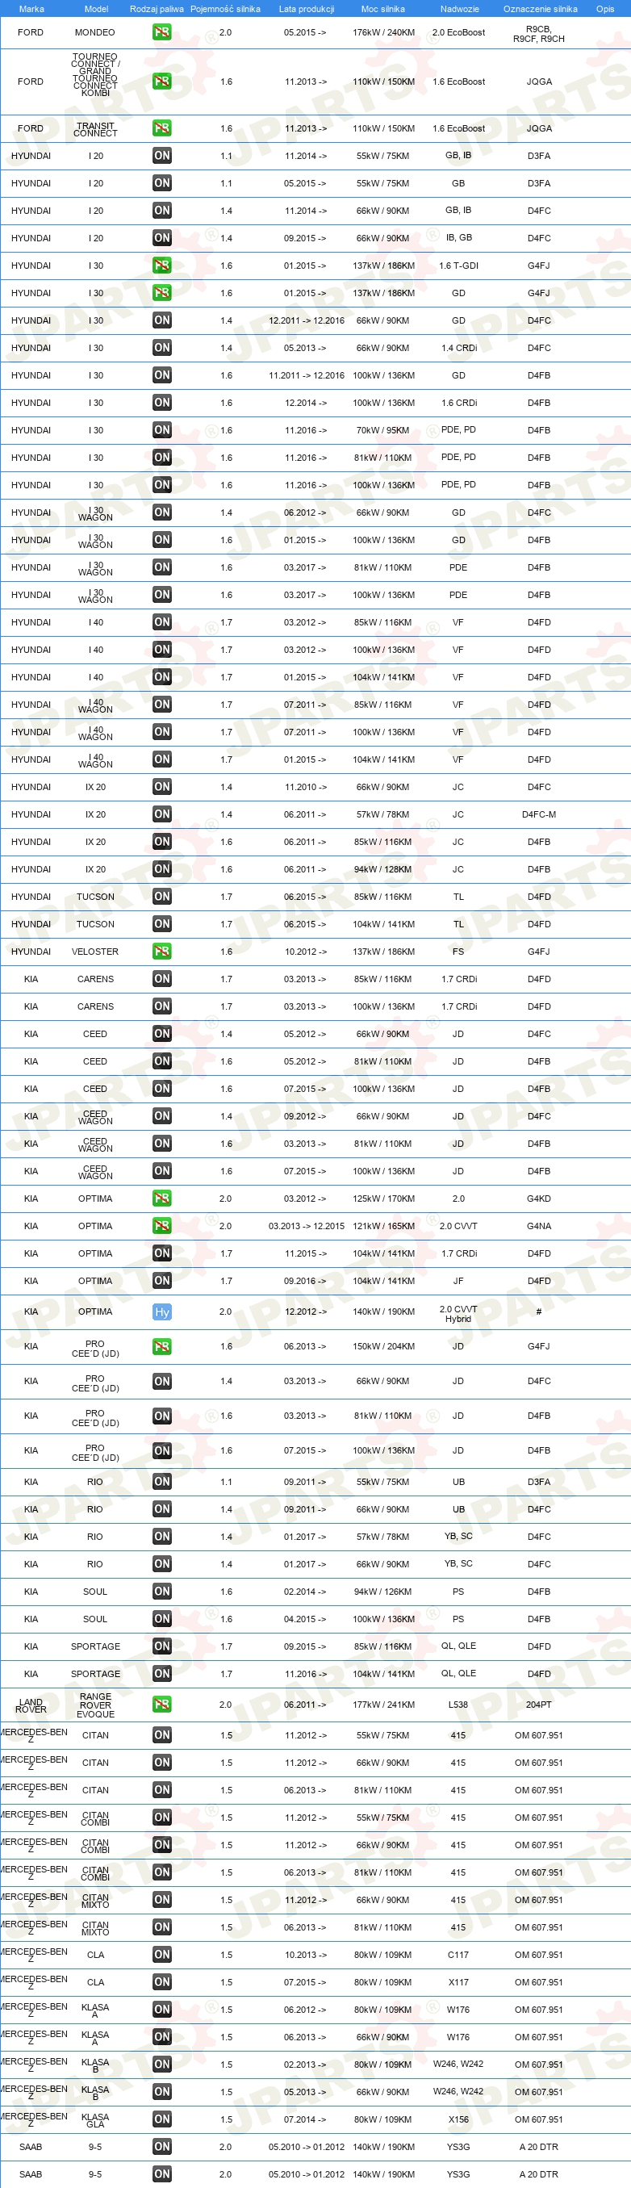
Task: Click diesel ON icon in Mercedes CLA X117 row
Action: (x=161, y=1981)
